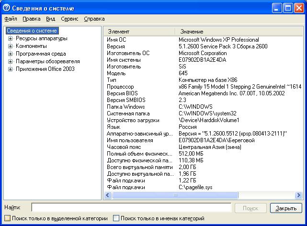This screenshot has width=307, height=226.
Task: Select the Папка Windows row
Action: [203, 107]
